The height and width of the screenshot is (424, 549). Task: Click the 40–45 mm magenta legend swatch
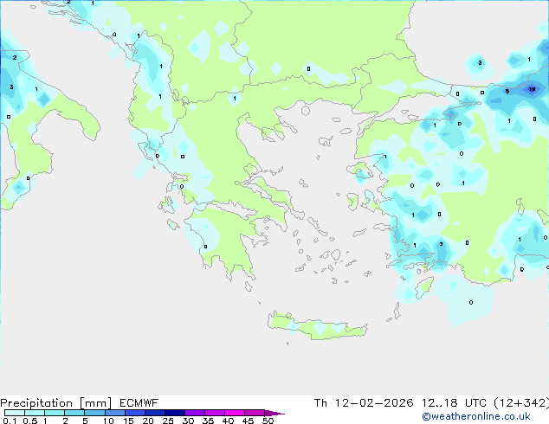[x=235, y=413]
